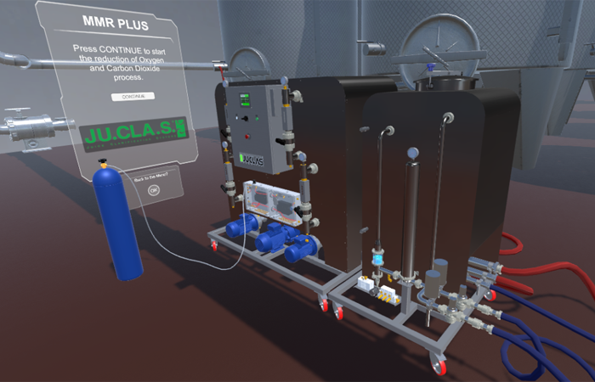Select the tall stainless steel column
The height and width of the screenshot is (382, 595).
coord(411,220)
